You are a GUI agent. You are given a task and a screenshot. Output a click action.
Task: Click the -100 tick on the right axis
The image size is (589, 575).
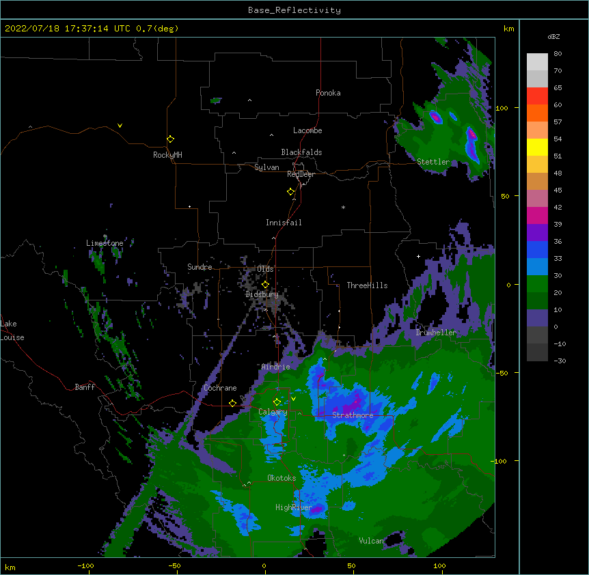pos(499,461)
